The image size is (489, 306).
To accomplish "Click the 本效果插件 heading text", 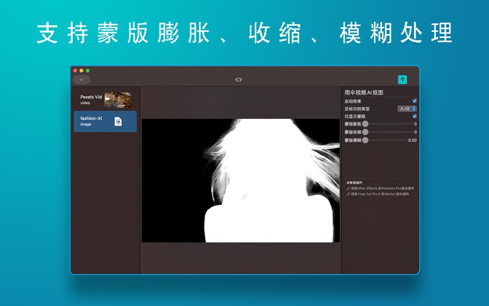I will coord(355,182).
